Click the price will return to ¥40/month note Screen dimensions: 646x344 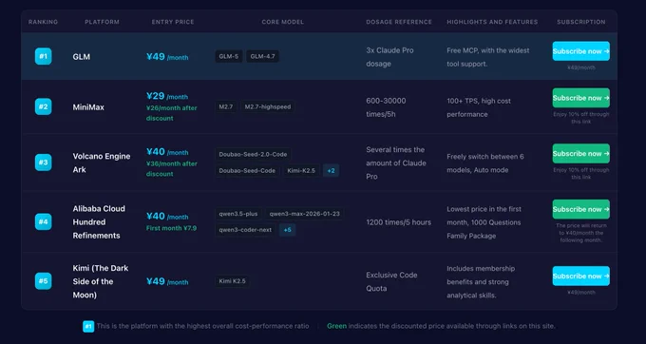click(580, 233)
